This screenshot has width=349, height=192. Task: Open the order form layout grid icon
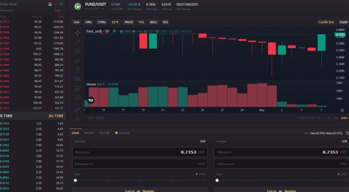click(347, 133)
